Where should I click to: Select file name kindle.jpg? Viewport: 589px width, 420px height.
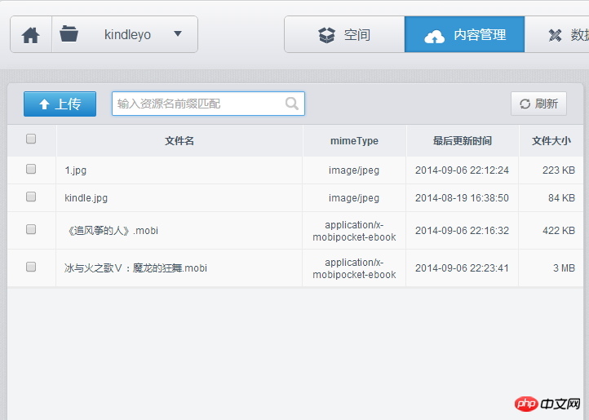(x=86, y=198)
